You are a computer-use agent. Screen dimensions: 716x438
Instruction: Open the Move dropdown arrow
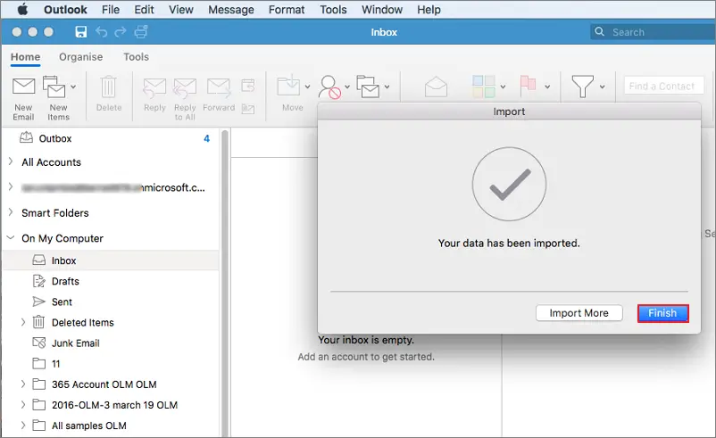point(307,87)
